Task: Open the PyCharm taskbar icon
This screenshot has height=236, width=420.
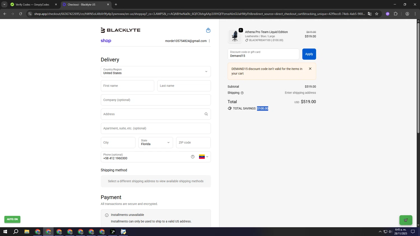Action: (113, 232)
